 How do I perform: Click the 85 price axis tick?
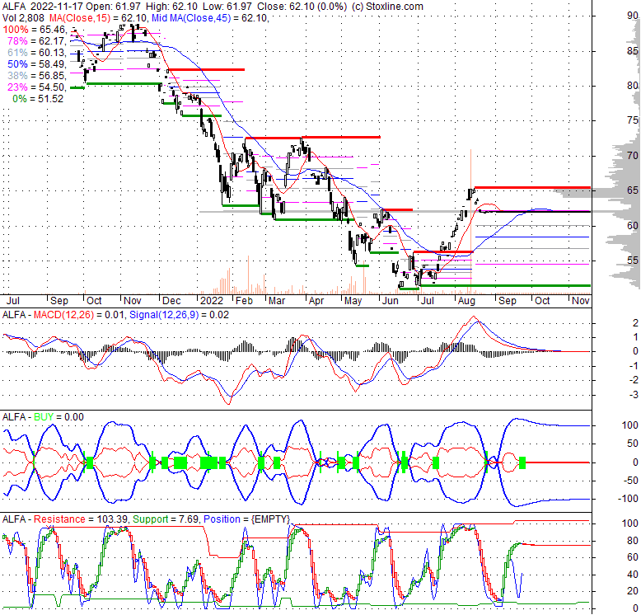(633, 51)
